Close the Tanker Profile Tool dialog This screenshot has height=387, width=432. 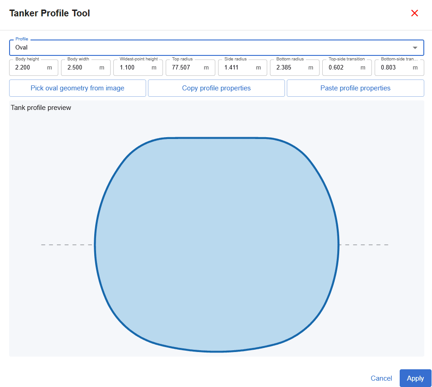pos(414,13)
